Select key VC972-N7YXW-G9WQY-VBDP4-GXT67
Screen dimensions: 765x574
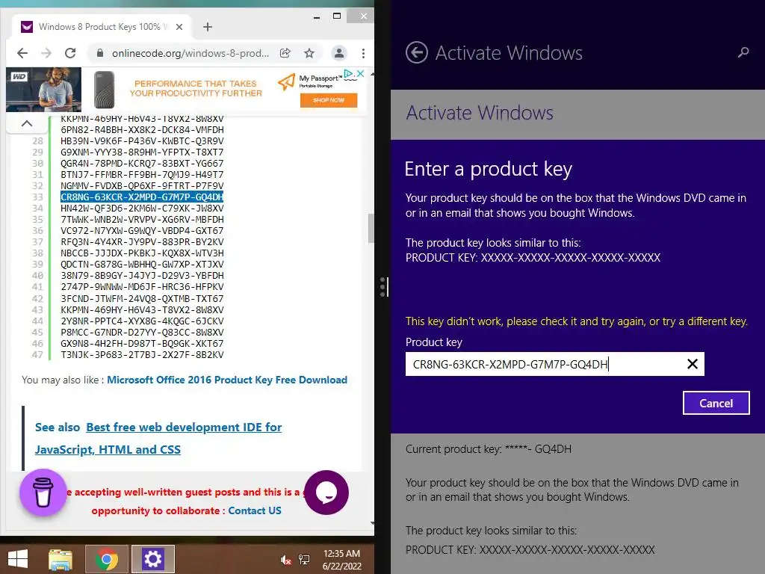[x=142, y=231]
